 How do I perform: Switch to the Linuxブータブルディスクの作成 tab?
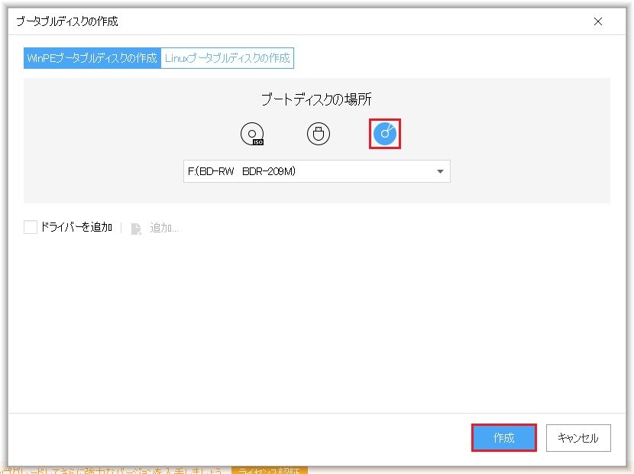(227, 58)
